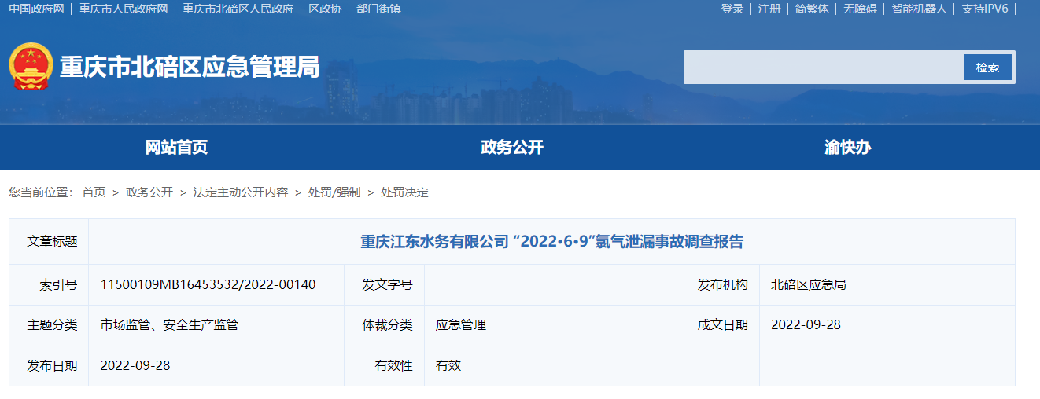
Task: Open the 中国政府网 link
Action: pyautogui.click(x=36, y=9)
